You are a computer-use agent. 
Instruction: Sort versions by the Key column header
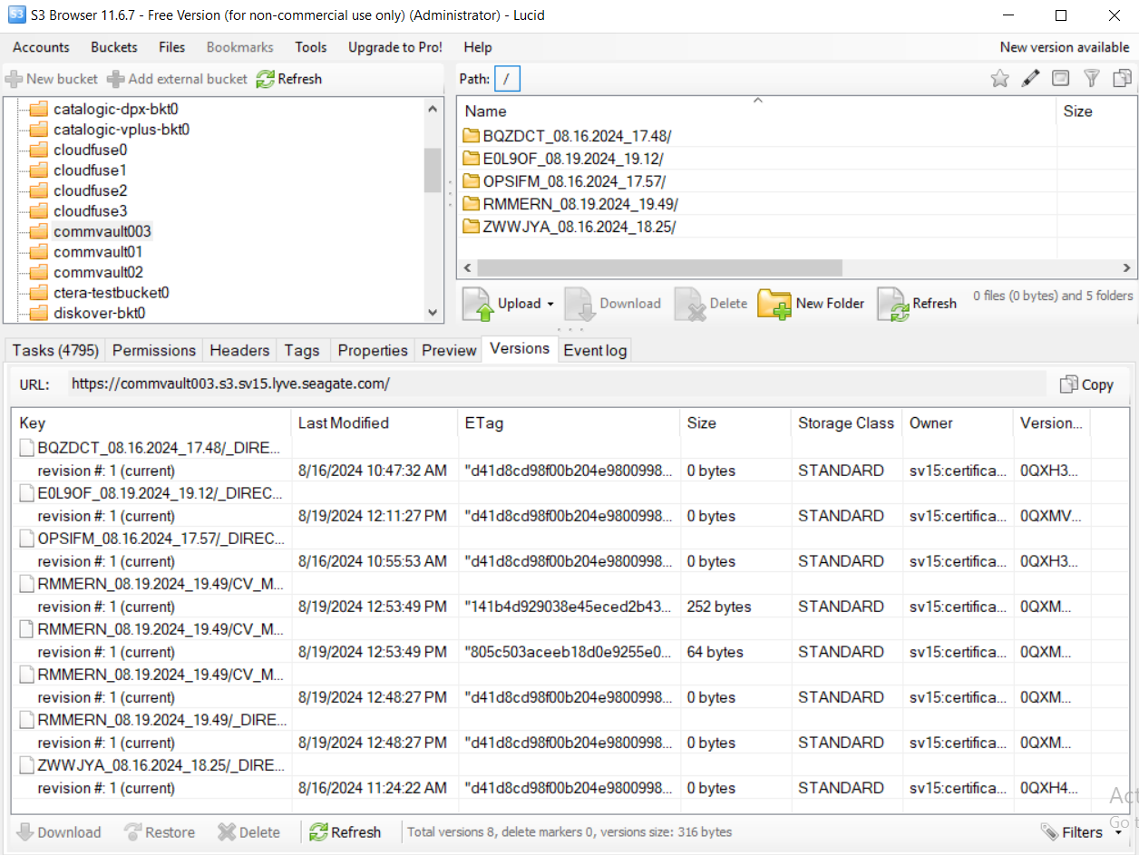(x=152, y=423)
